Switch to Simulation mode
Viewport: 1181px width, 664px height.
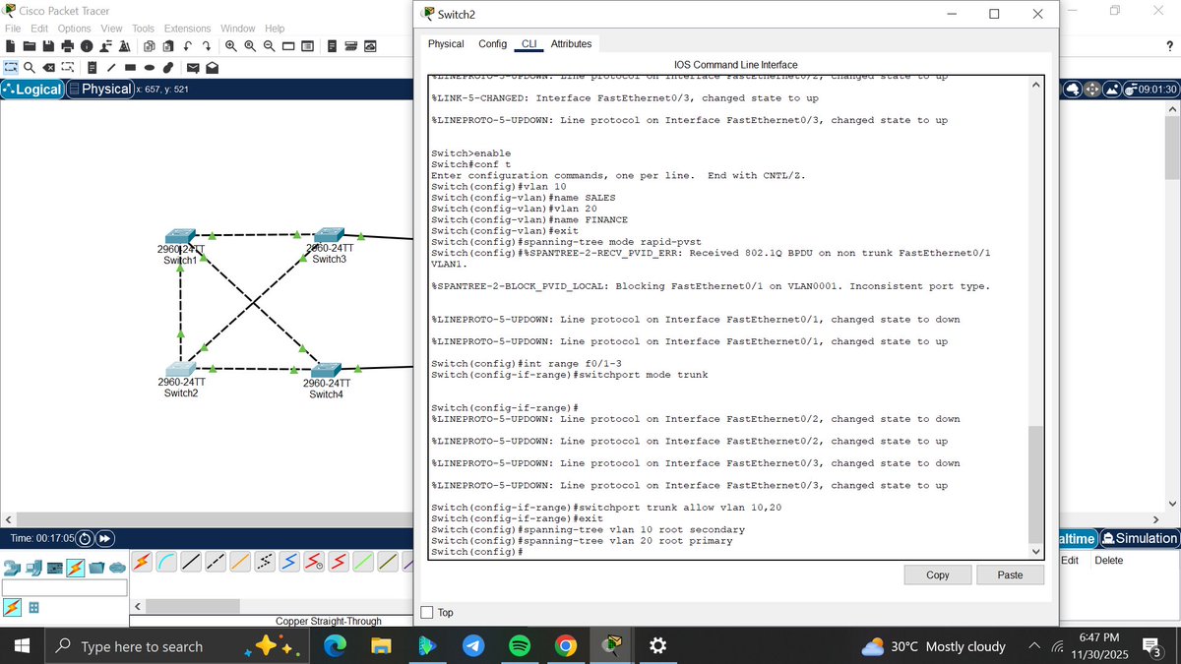tap(1140, 538)
